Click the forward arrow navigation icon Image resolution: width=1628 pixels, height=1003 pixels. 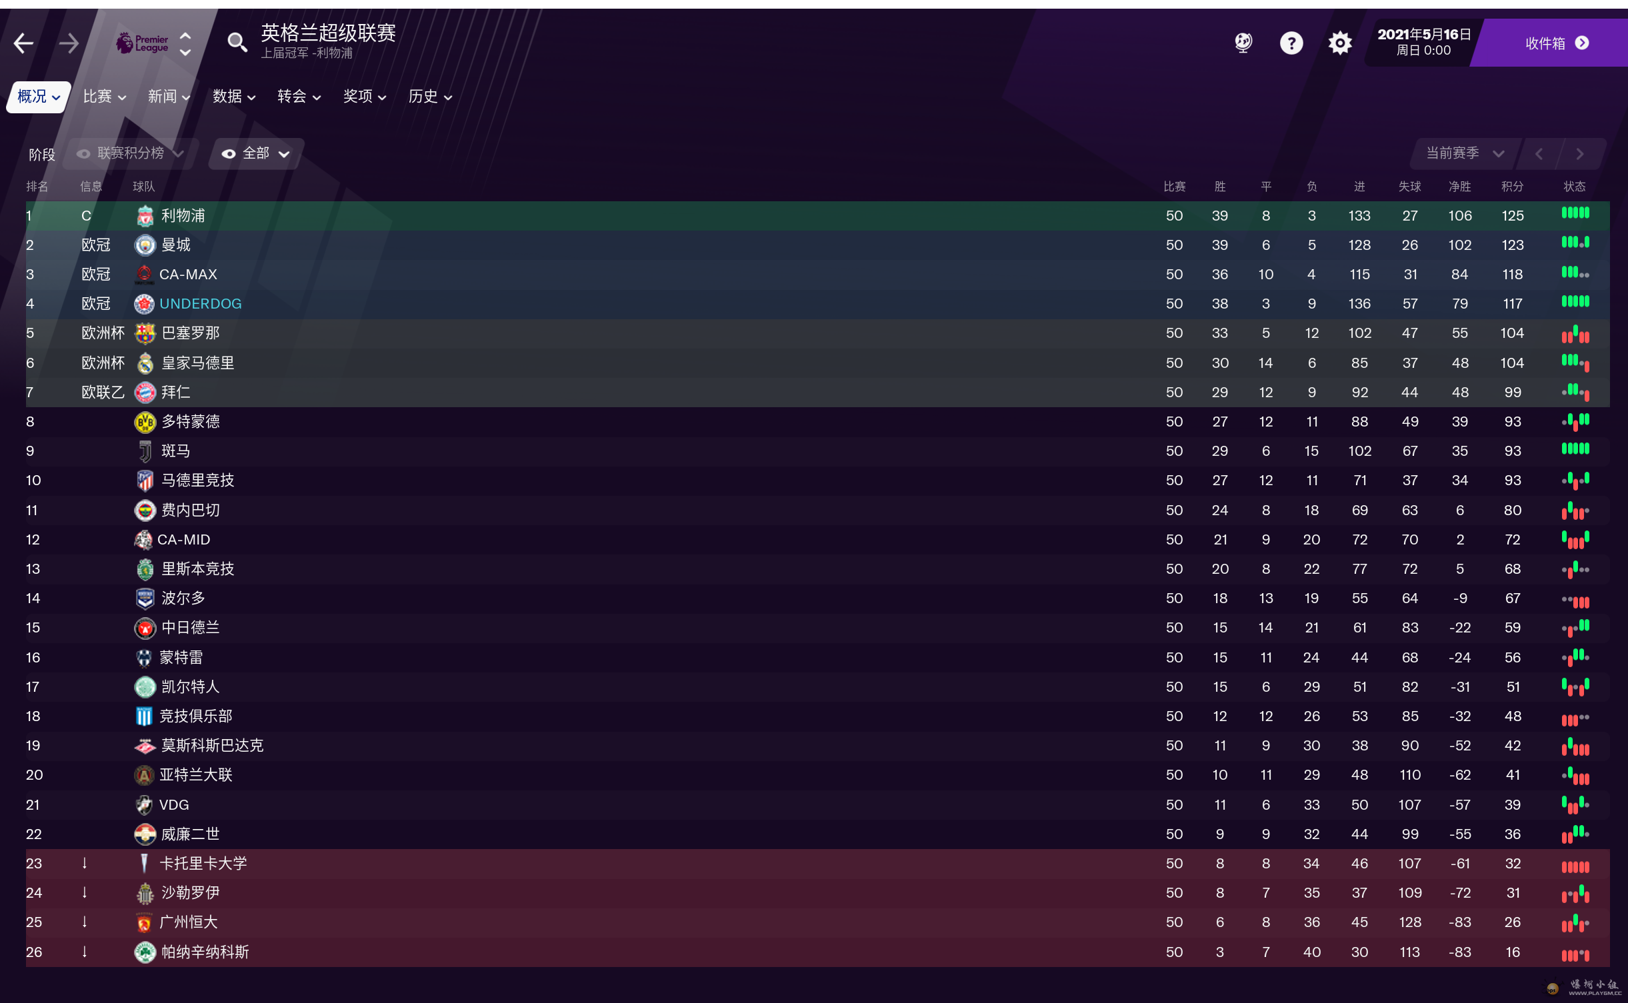pyautogui.click(x=69, y=44)
